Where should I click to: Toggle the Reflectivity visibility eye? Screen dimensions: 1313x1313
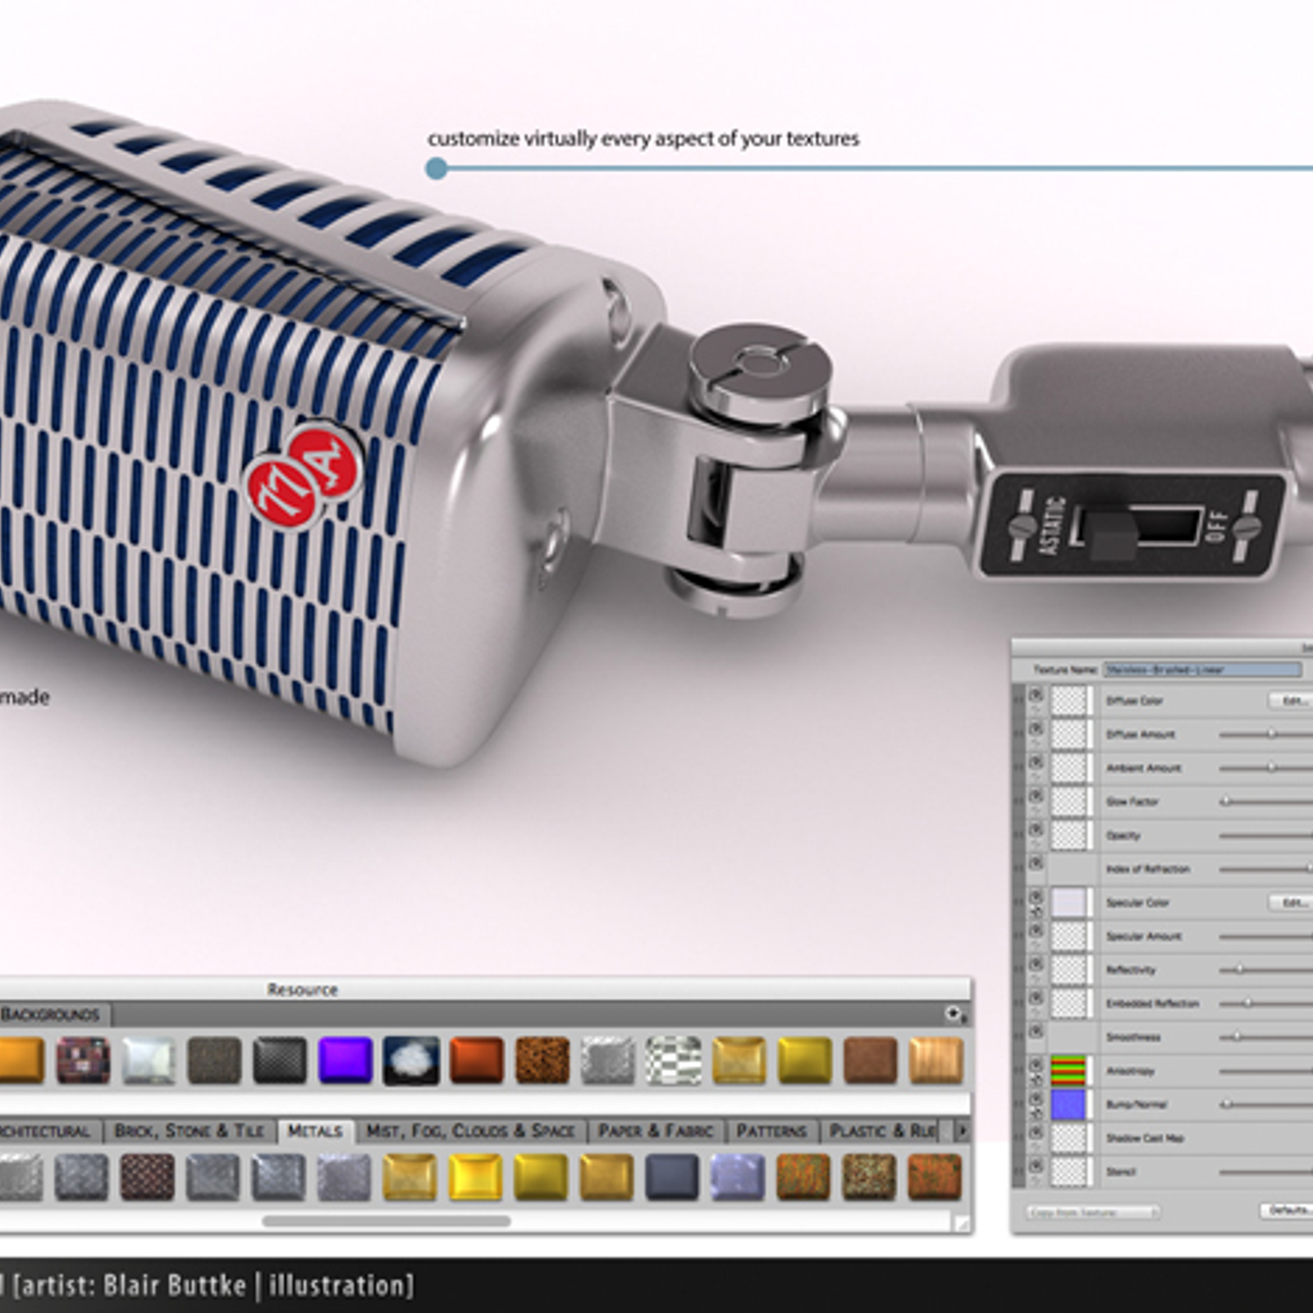1036,963
